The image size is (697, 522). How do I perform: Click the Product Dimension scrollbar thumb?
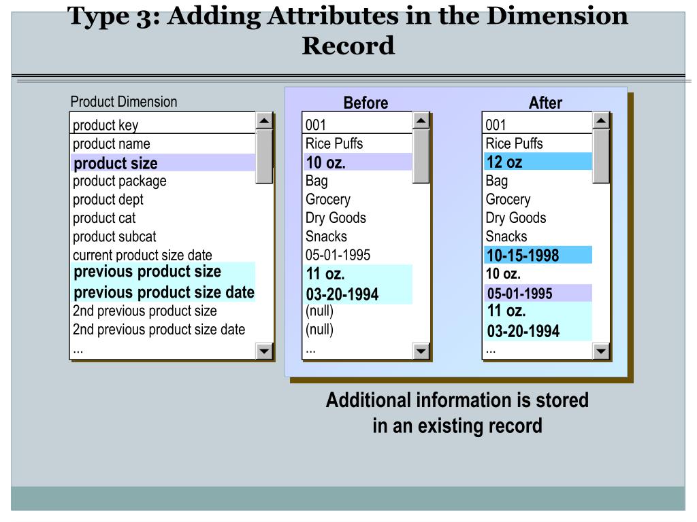click(265, 156)
